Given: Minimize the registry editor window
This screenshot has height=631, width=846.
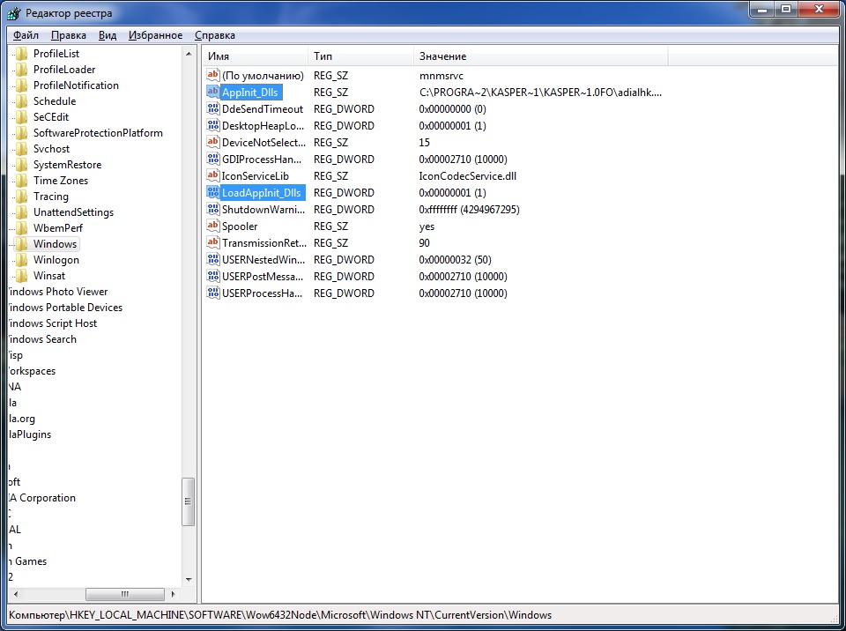Looking at the screenshot, I should 762,9.
